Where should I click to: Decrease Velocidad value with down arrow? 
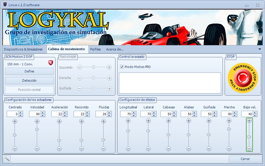pos(43,116)
